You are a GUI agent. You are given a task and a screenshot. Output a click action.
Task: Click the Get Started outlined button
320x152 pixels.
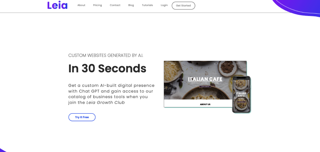pyautogui.click(x=183, y=5)
